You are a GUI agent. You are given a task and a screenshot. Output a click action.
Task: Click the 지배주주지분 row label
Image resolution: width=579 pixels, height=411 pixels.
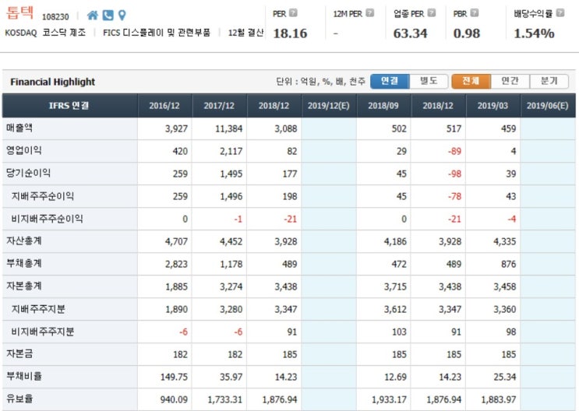[x=38, y=309]
